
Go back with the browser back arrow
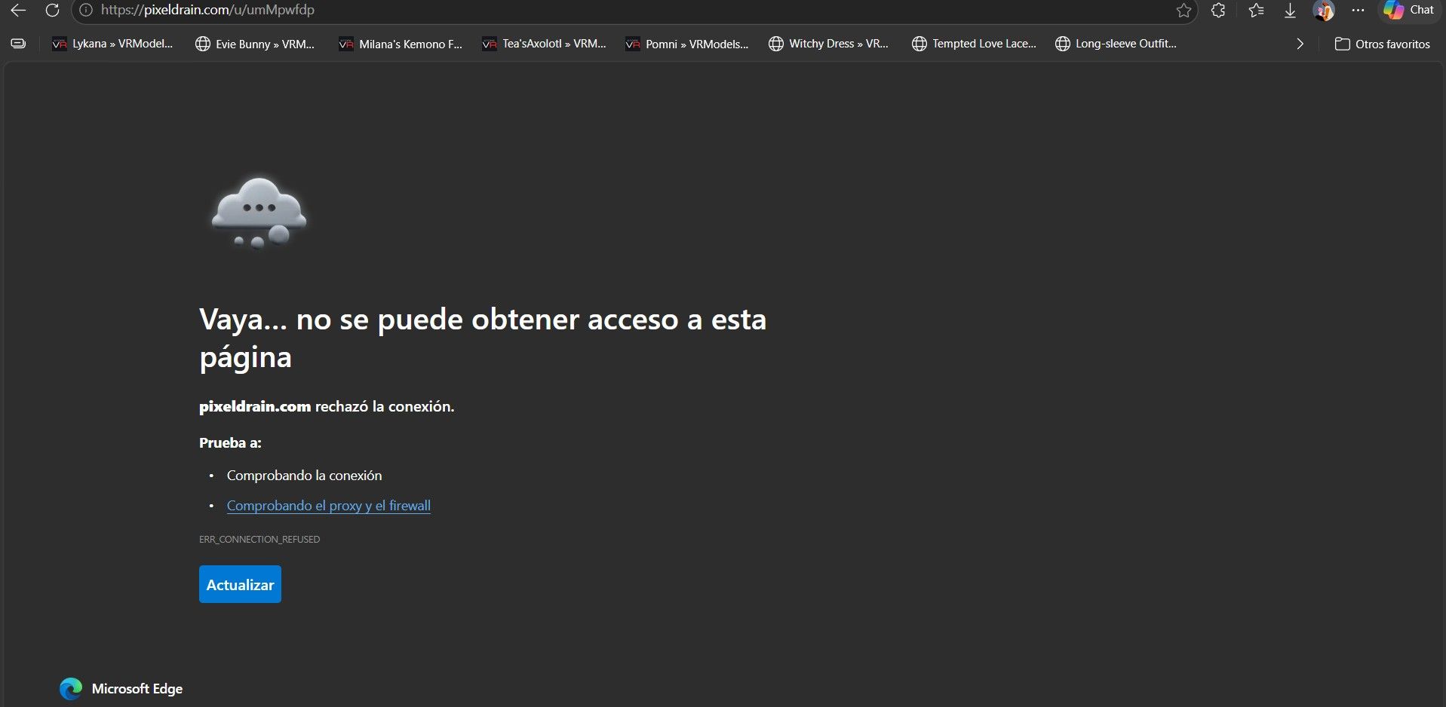[18, 11]
